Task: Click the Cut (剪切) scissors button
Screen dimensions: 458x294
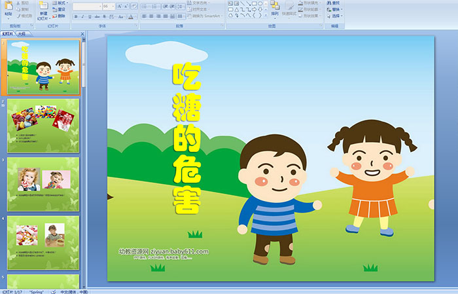Action: click(23, 3)
